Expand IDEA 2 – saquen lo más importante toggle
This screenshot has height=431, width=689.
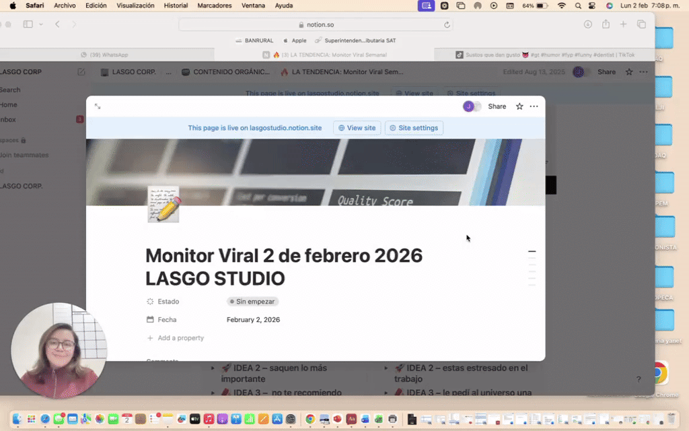213,368
